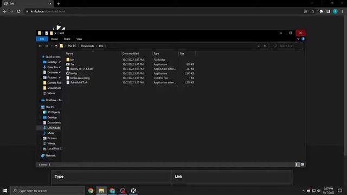Open the Home ribbon tab
The height and width of the screenshot is (195, 347).
(54, 39)
